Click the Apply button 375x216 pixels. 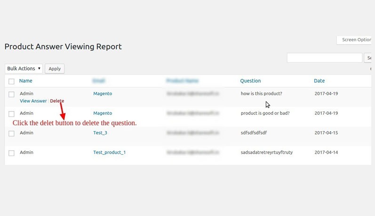pos(55,68)
